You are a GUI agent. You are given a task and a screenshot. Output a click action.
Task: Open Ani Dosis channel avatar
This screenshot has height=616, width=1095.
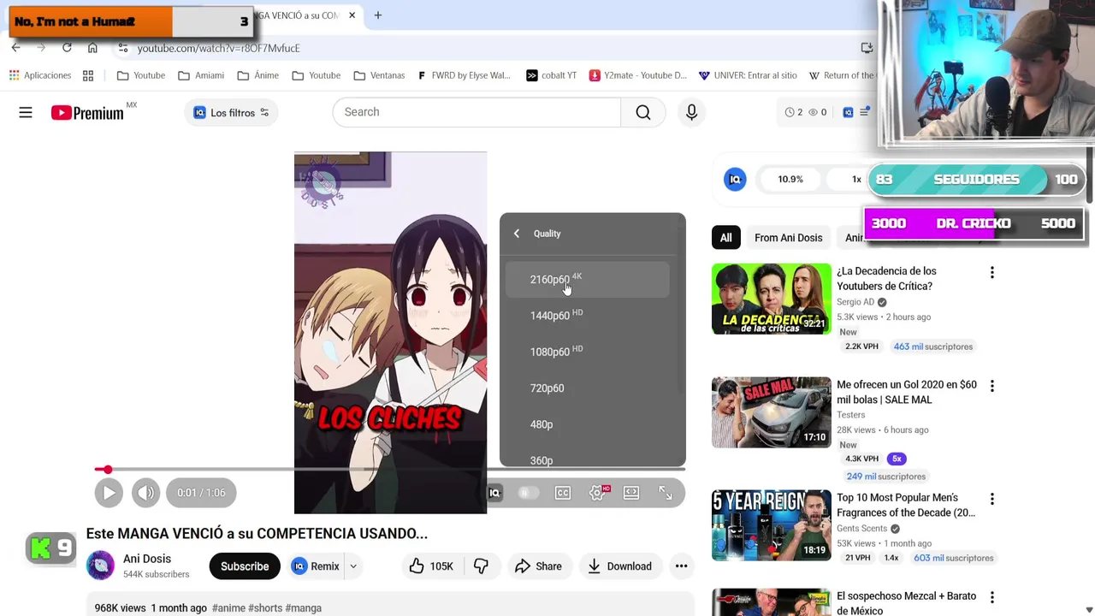click(100, 566)
